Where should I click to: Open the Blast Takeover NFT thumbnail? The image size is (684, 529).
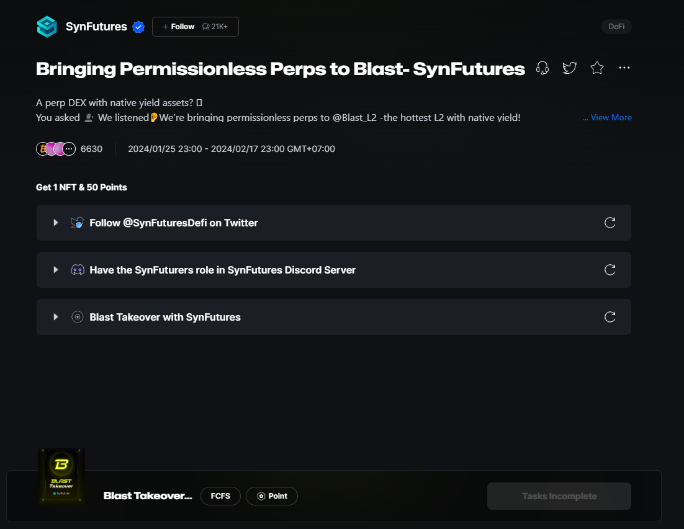(61, 476)
